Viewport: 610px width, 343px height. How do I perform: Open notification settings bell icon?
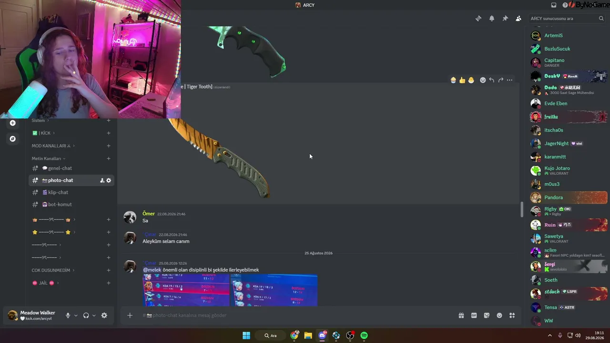pyautogui.click(x=492, y=19)
